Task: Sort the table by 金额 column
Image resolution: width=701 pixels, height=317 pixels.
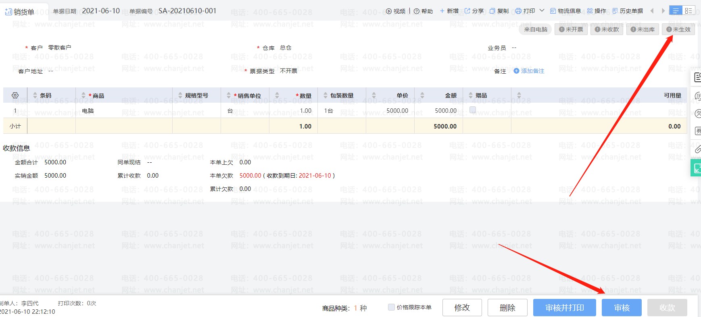Action: pos(422,95)
